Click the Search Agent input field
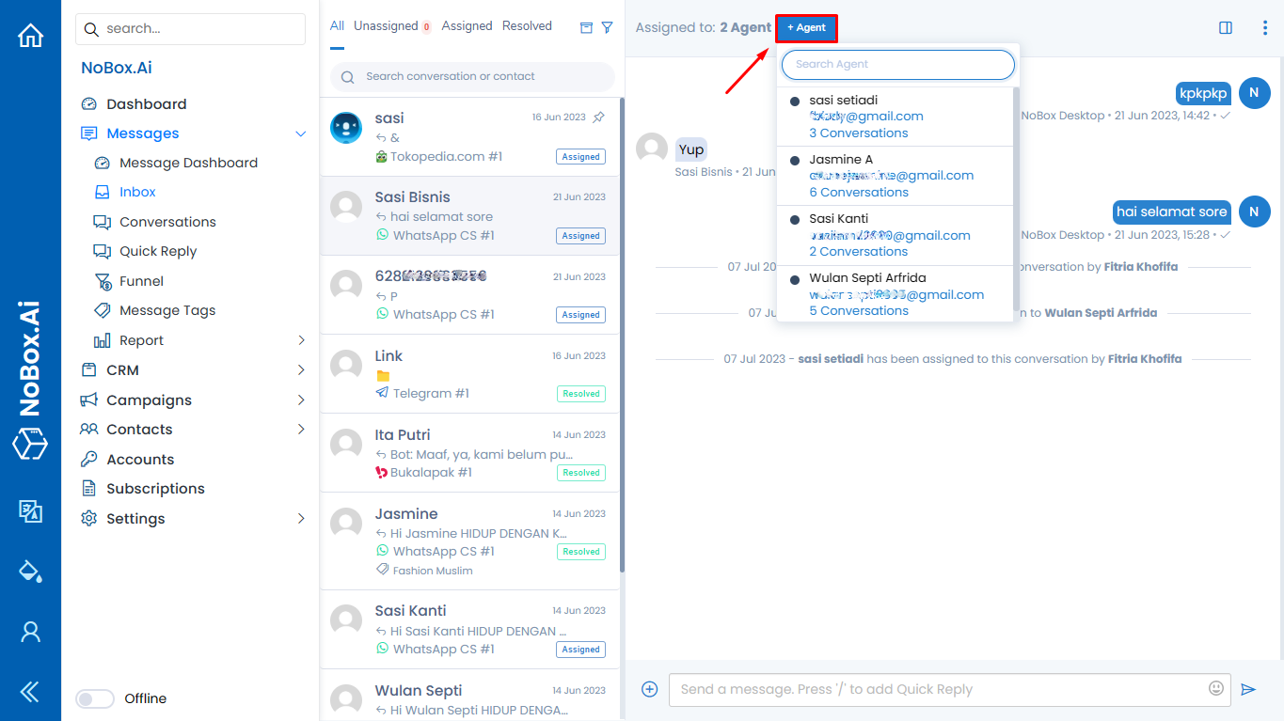1284x721 pixels. point(898,65)
